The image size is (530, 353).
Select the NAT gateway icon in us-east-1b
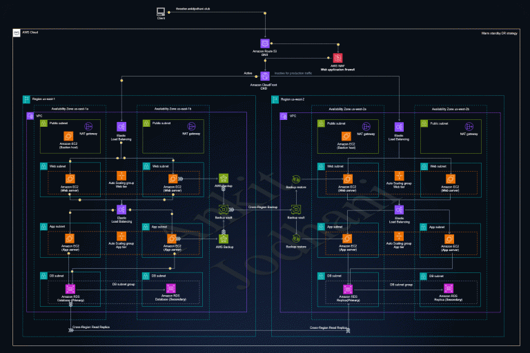tap(191, 127)
